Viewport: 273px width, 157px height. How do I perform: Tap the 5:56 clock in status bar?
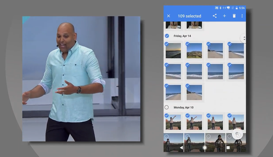coord(242,8)
